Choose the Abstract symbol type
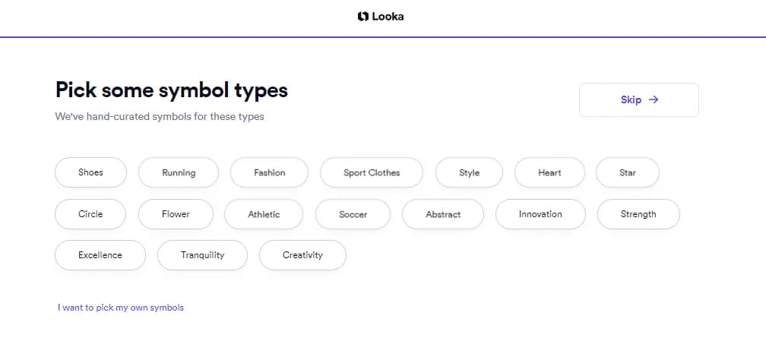The width and height of the screenshot is (766, 363). [443, 214]
